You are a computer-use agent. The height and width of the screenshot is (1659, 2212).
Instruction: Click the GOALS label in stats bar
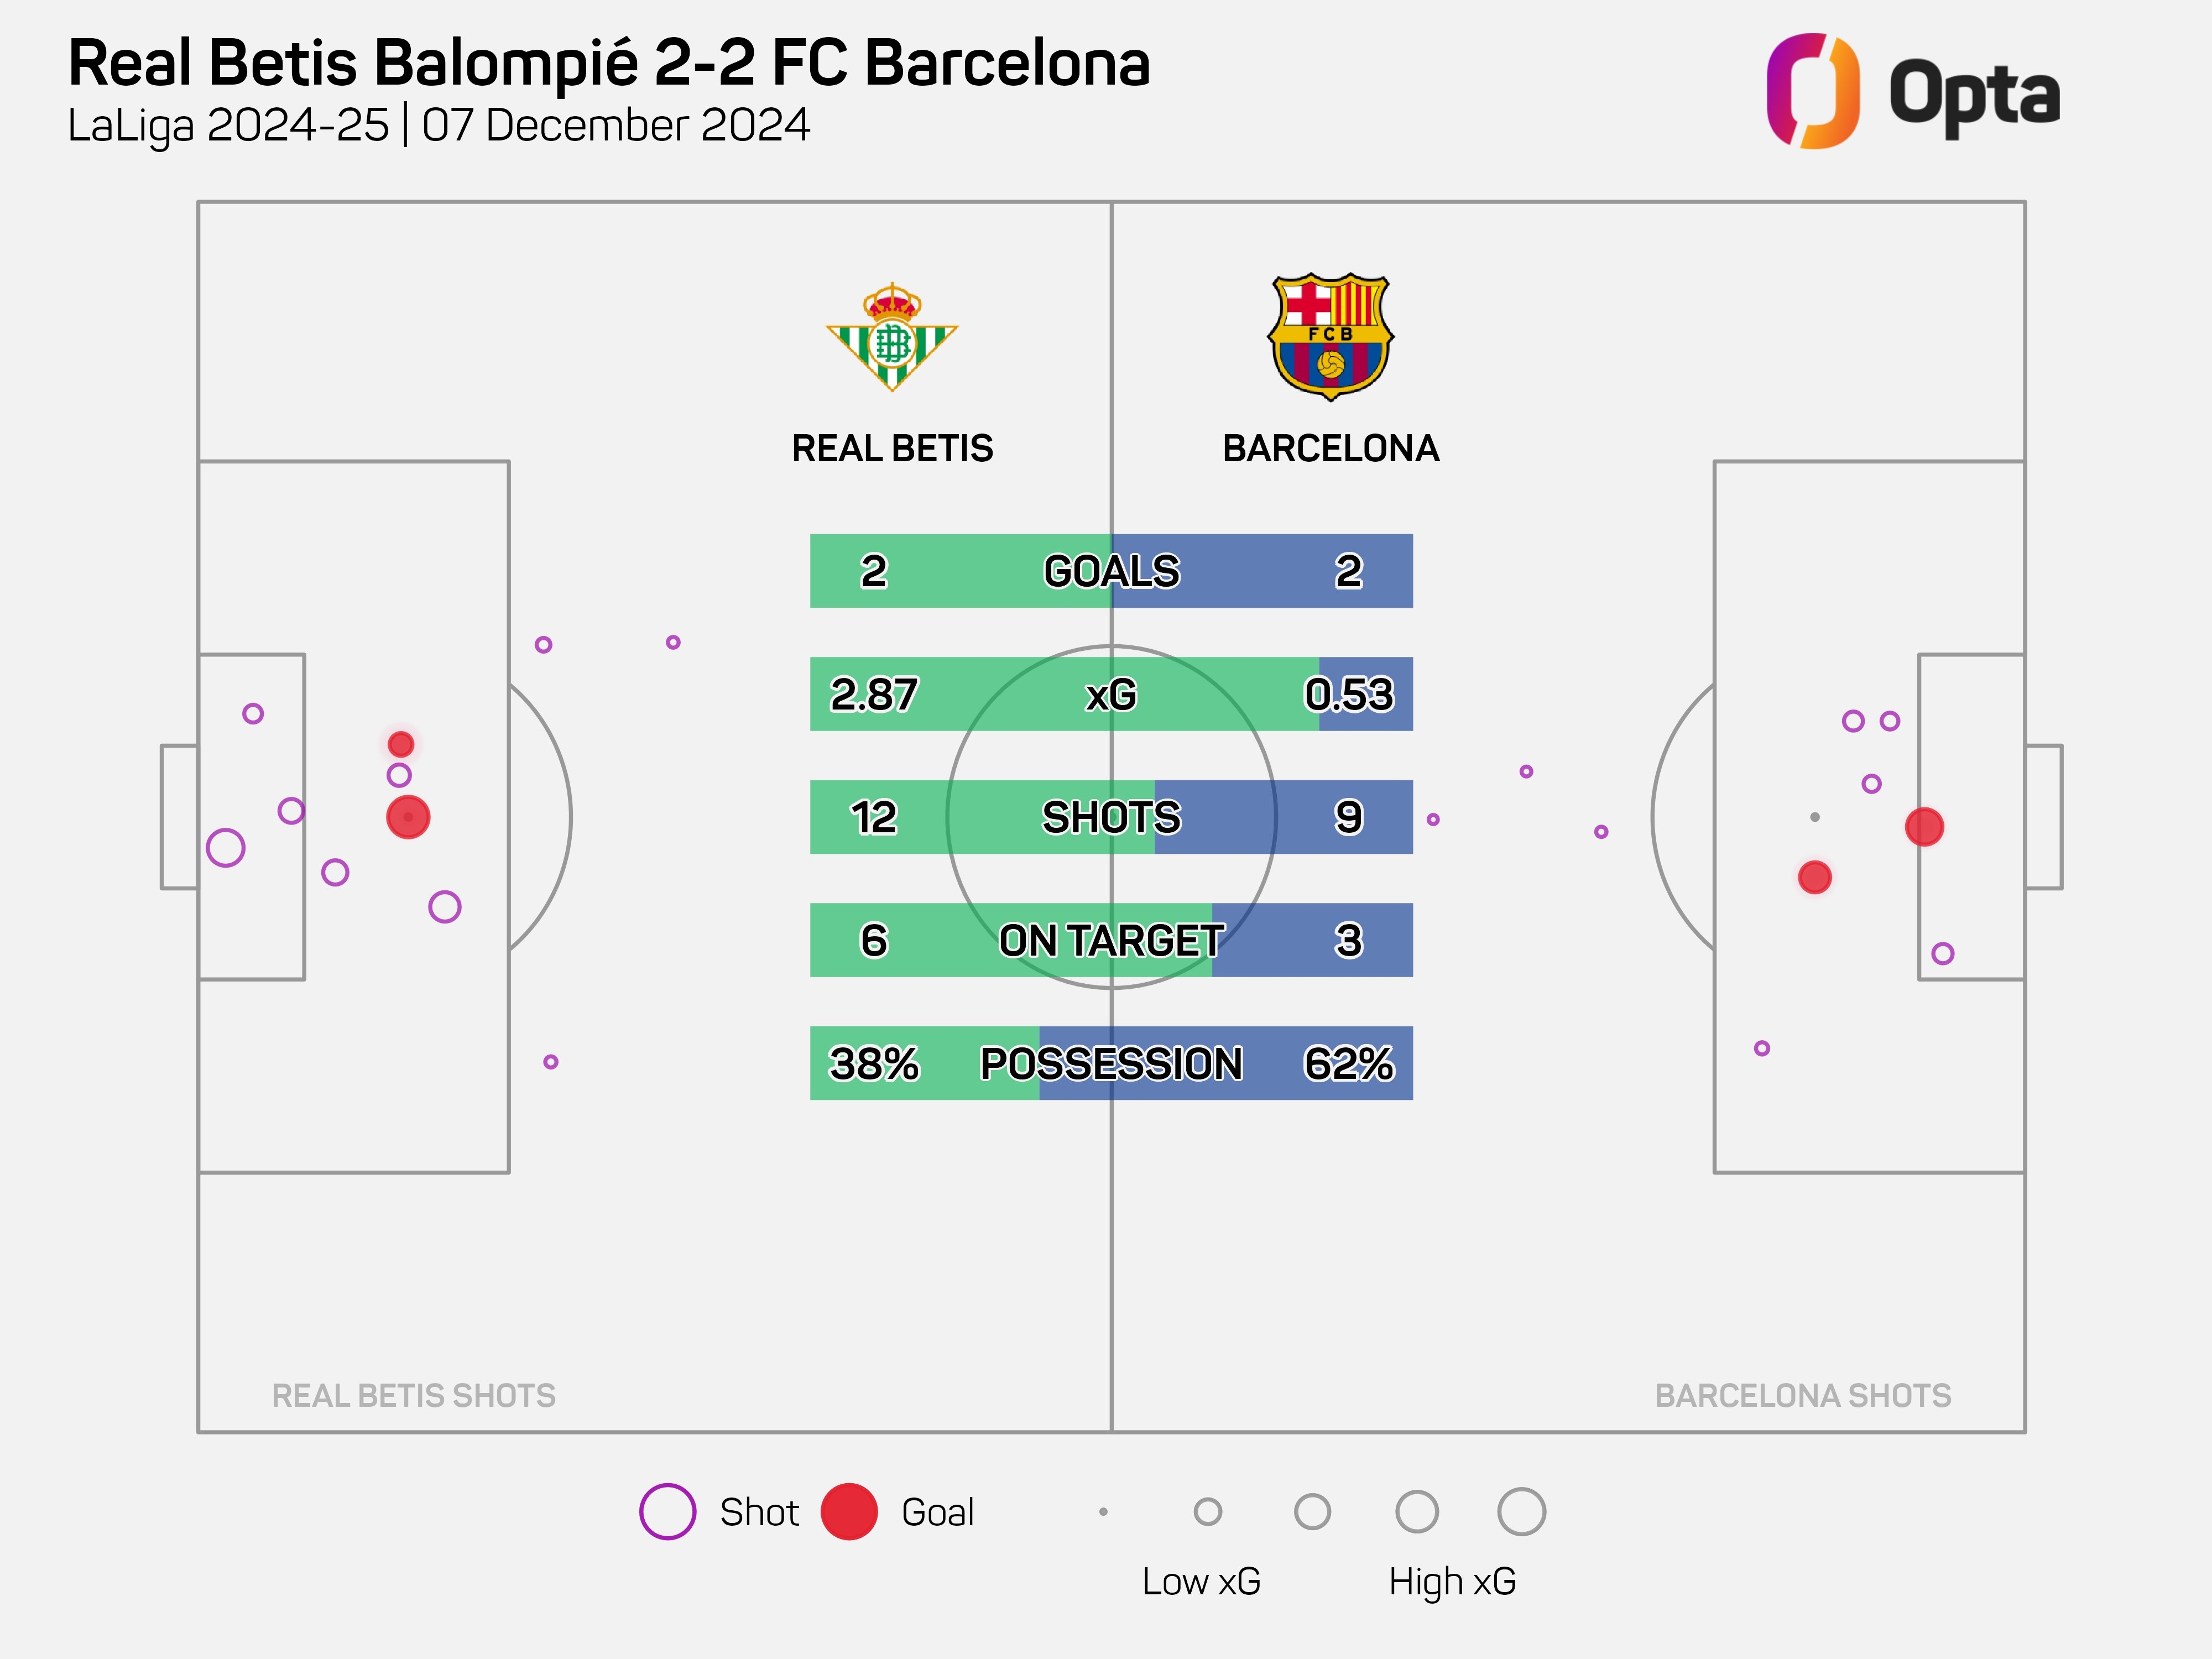[1111, 571]
